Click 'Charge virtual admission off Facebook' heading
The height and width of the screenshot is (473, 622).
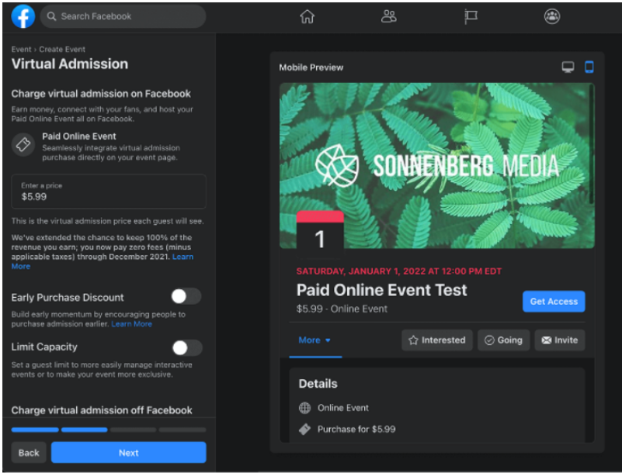tap(102, 410)
